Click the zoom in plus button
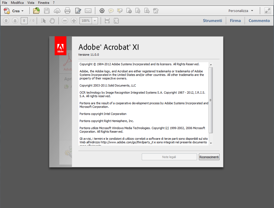Viewport: 274px width, 208px height. 74,21
